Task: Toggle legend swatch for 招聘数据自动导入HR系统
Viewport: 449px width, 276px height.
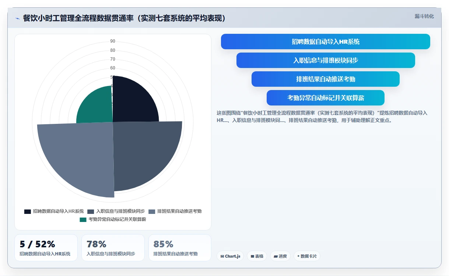Action: [28, 211]
